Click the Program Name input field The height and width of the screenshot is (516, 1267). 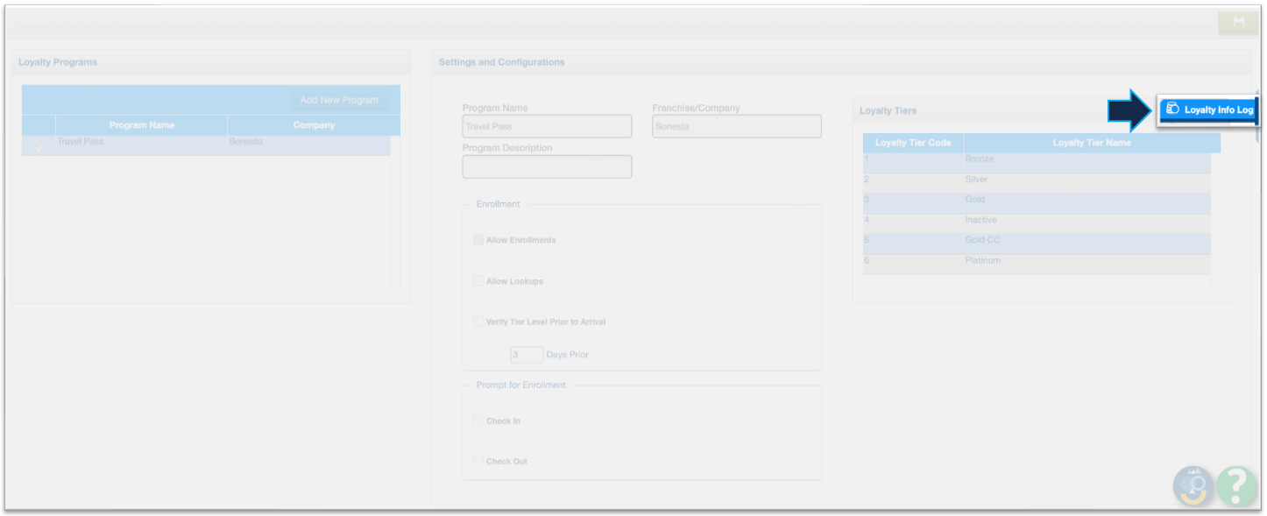547,127
